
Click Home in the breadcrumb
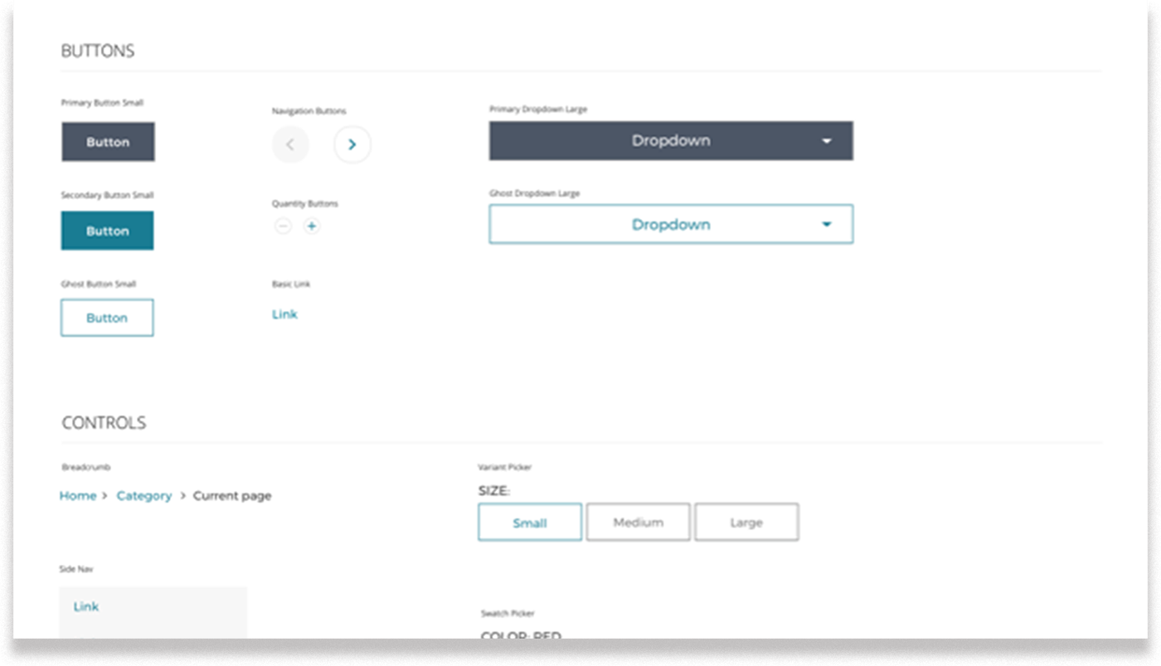[78, 495]
